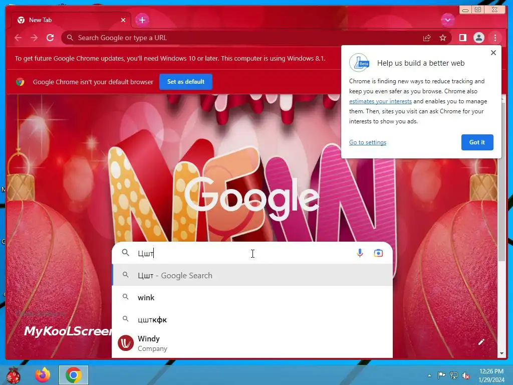Click the muted volume tray icon

coord(466,375)
